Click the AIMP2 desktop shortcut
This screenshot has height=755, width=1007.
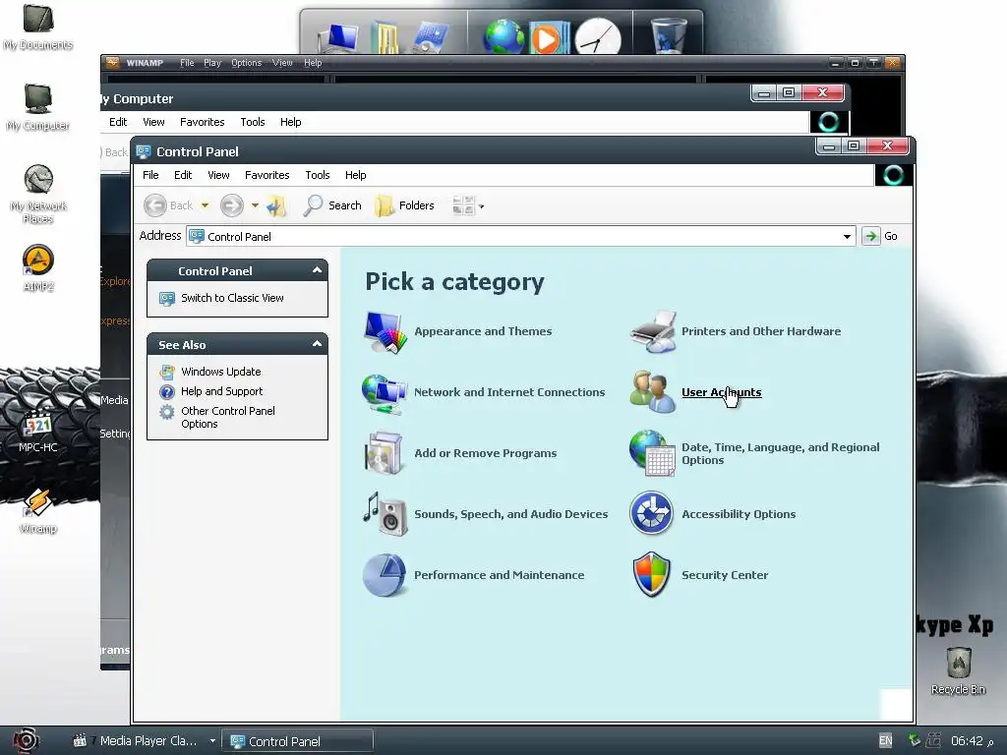[x=38, y=268]
